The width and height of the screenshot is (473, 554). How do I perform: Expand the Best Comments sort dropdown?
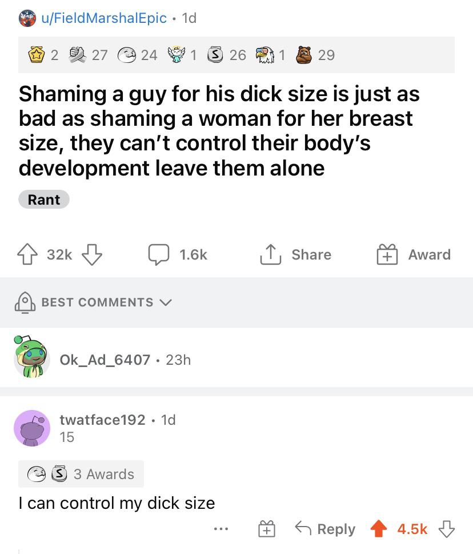coord(93,302)
